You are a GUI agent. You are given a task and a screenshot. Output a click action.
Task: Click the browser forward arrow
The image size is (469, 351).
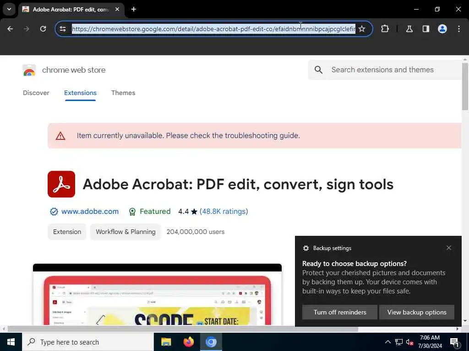(x=27, y=29)
